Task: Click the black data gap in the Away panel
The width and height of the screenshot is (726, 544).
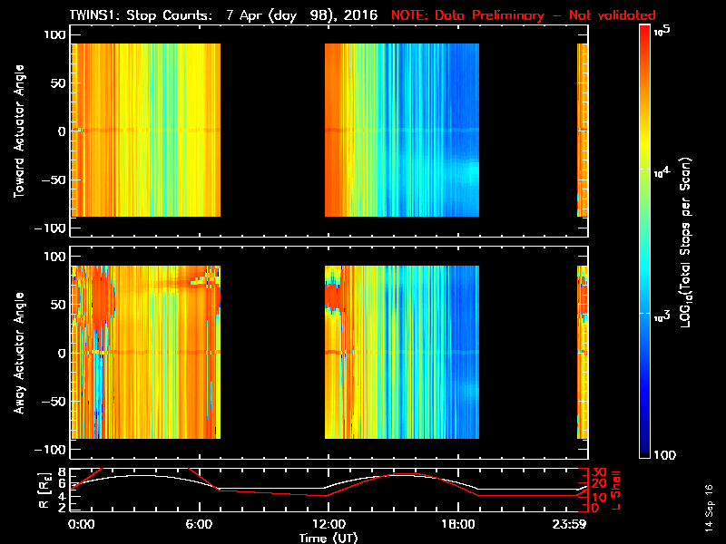Action: click(272, 354)
